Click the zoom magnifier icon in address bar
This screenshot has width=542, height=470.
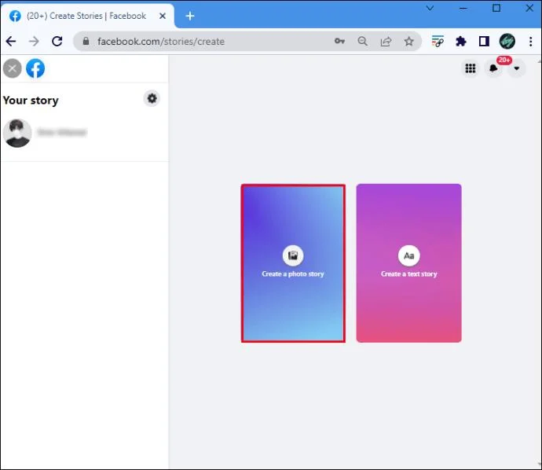[362, 41]
